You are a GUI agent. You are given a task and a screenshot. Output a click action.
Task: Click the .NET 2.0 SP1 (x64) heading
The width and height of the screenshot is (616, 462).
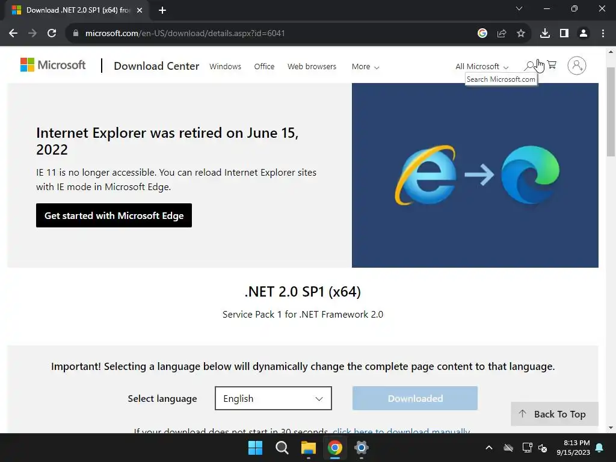[x=303, y=292]
